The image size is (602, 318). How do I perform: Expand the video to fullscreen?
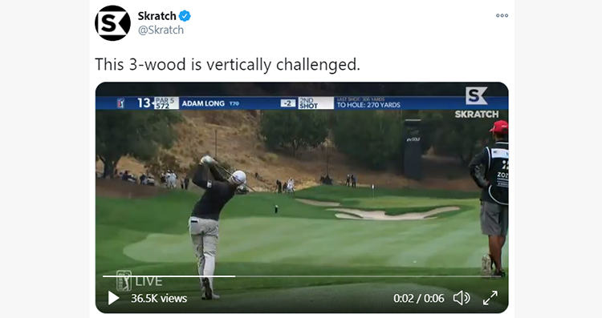(x=490, y=298)
